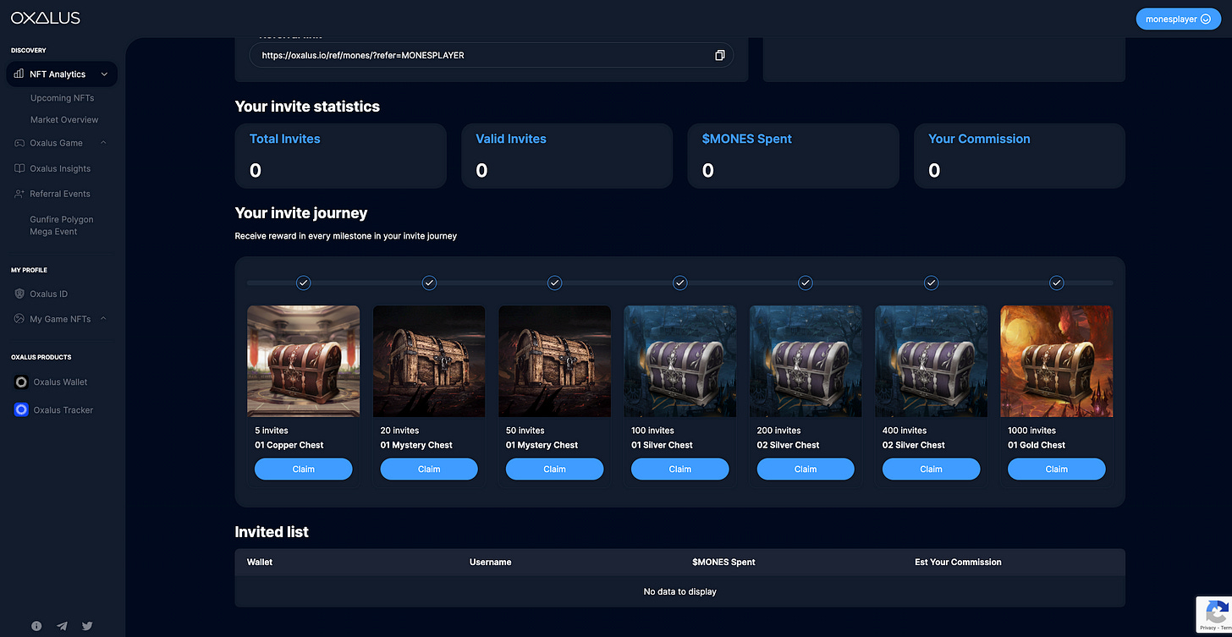The image size is (1232, 637).
Task: Click the $MONES Spent column header
Action: [x=723, y=562]
